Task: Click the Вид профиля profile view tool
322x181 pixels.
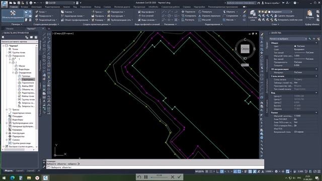Action: click(146, 12)
